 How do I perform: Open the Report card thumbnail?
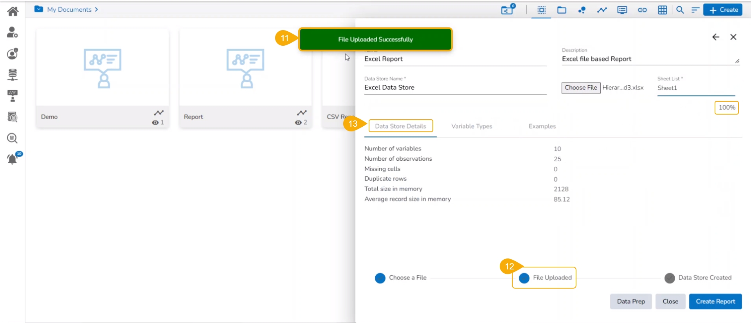click(x=245, y=68)
